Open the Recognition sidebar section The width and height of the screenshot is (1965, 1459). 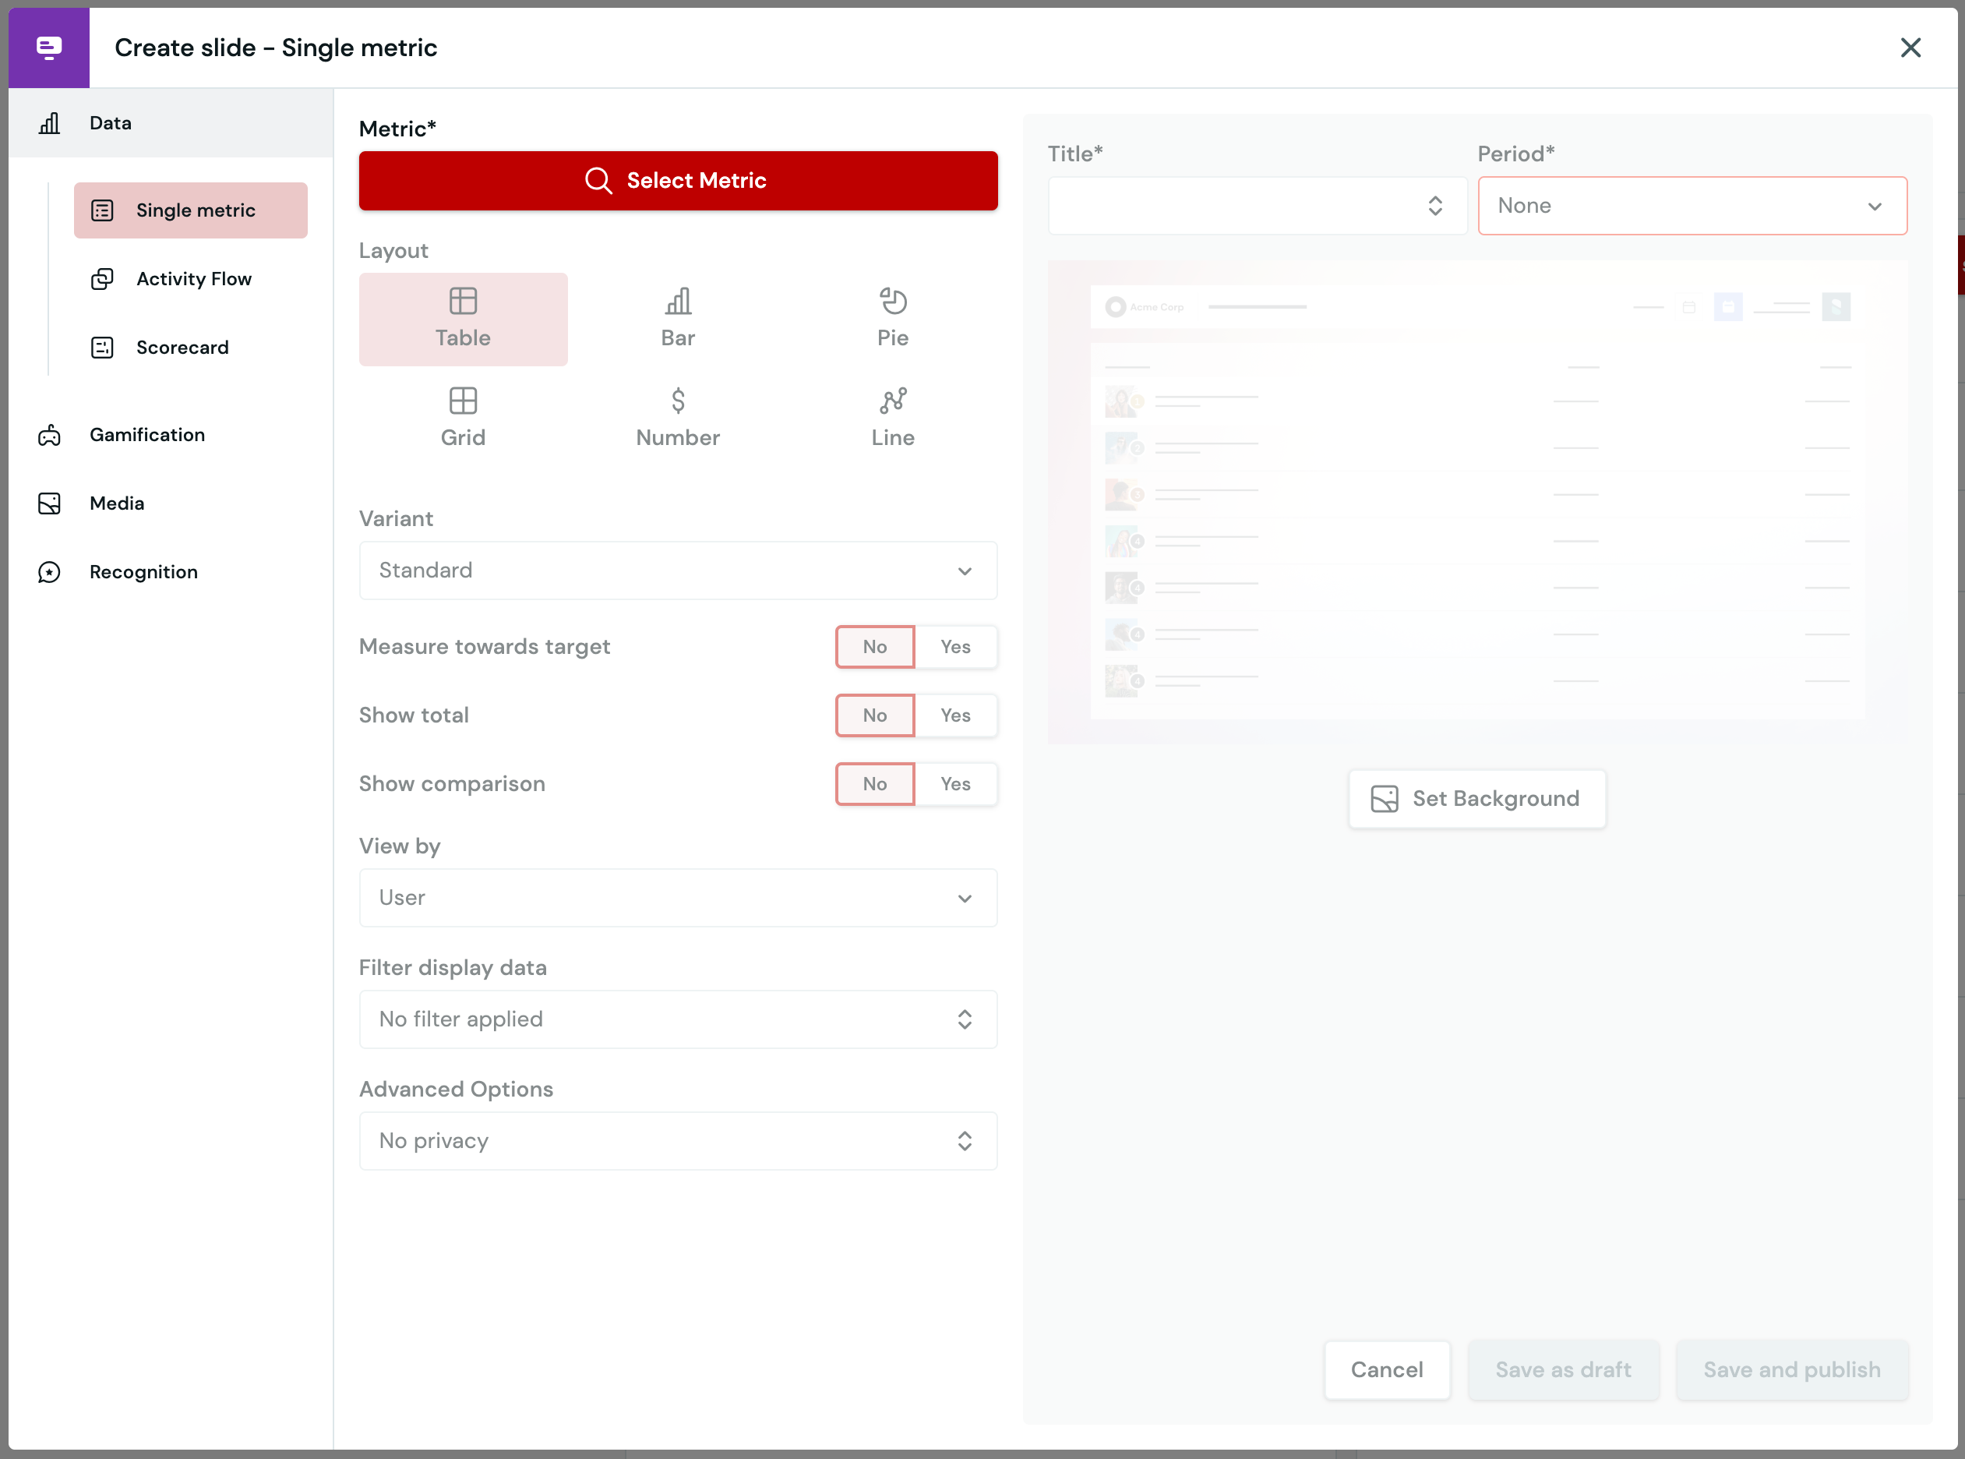[x=143, y=571]
